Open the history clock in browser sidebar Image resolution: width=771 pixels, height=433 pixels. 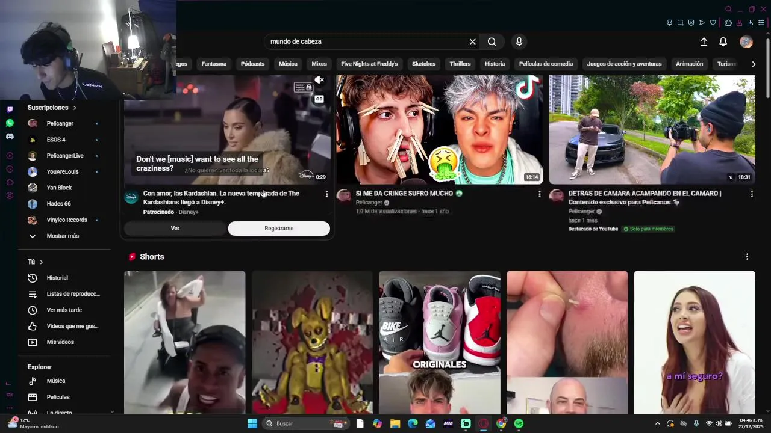pos(10,169)
